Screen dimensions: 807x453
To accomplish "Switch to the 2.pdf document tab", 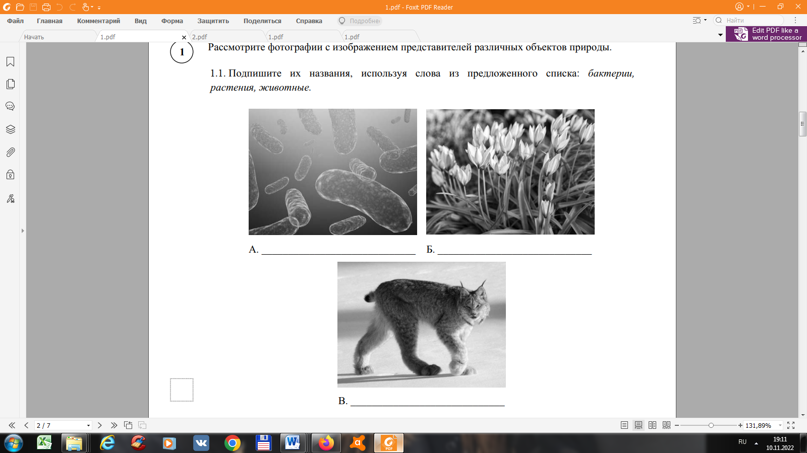I will [226, 37].
